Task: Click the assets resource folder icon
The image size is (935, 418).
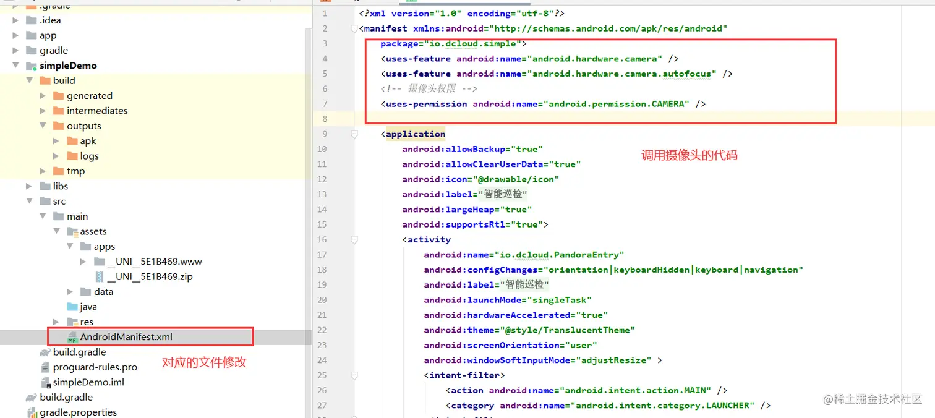Action: point(72,231)
